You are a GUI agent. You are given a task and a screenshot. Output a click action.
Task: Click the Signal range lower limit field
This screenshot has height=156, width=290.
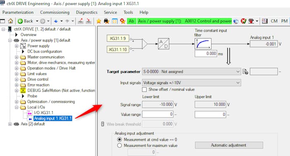coord(158,104)
